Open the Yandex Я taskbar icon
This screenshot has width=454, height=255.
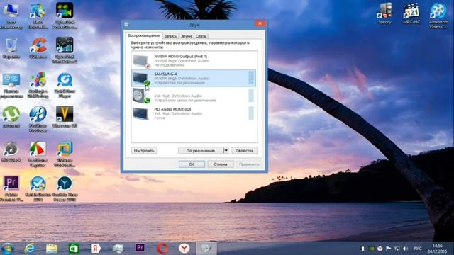point(96,249)
